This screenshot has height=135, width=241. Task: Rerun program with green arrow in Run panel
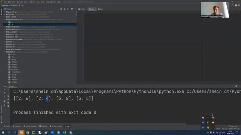(5, 90)
